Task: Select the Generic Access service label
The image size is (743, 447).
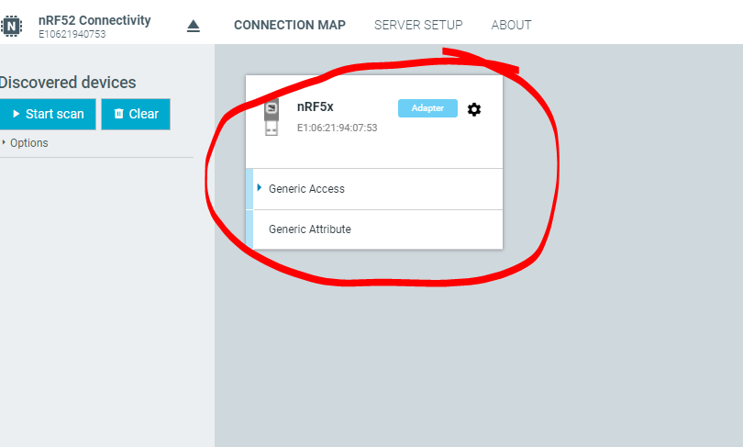Action: click(306, 189)
